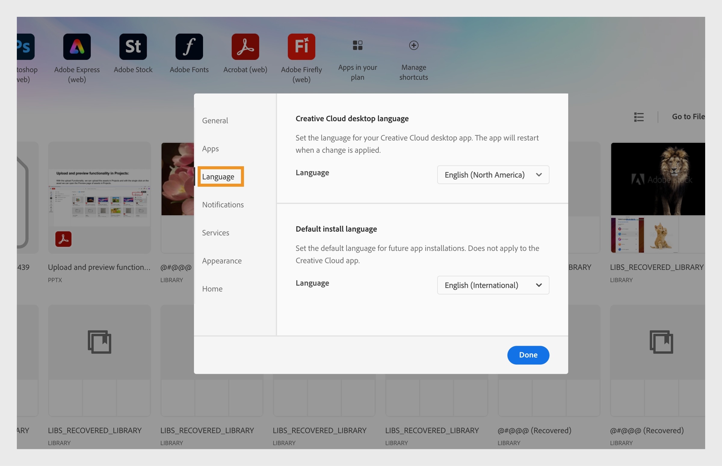Open the Apps preferences section

[210, 148]
